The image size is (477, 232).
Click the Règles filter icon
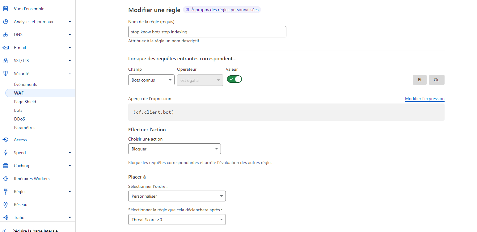pyautogui.click(x=5, y=192)
